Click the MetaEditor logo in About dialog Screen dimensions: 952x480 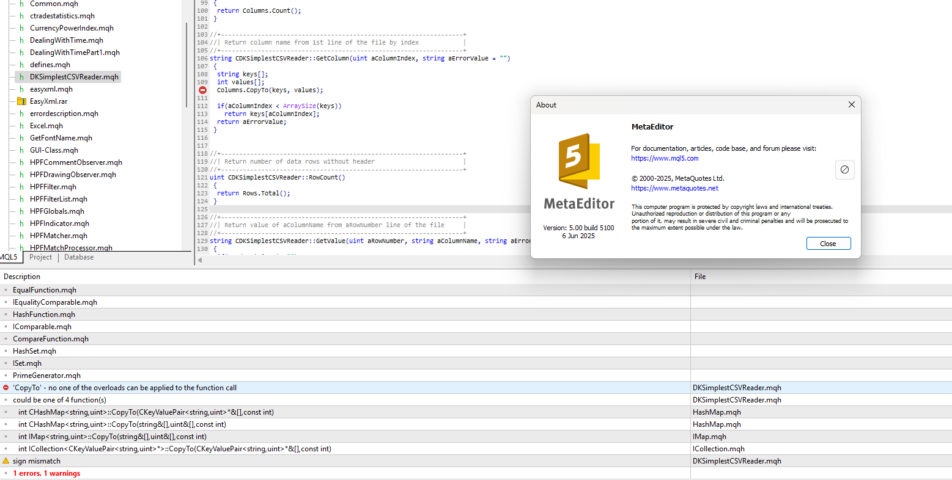coord(578,161)
